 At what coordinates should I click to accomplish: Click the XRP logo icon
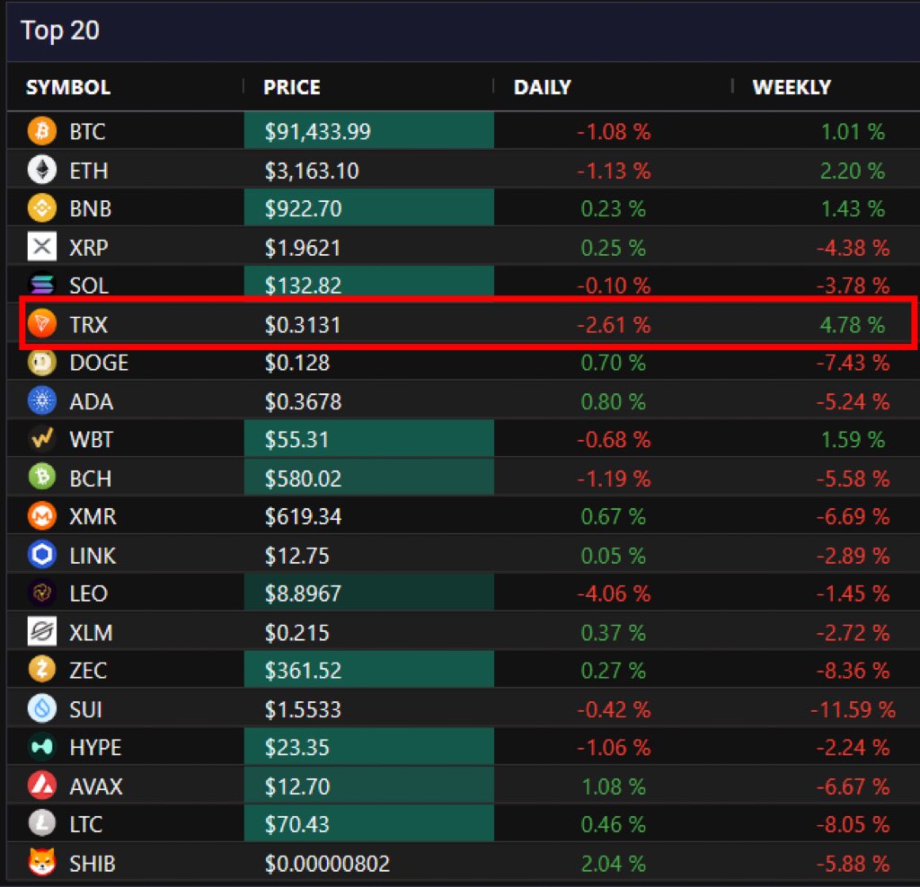click(40, 247)
